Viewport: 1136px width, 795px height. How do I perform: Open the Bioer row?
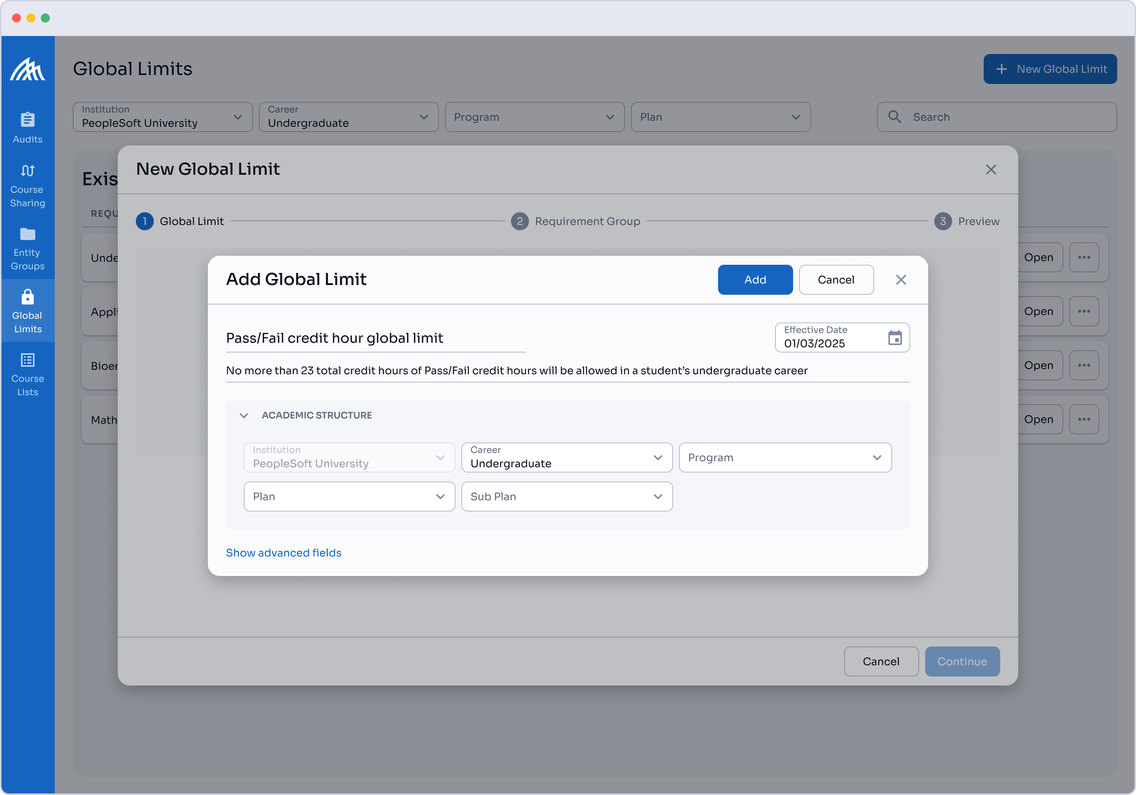1038,365
